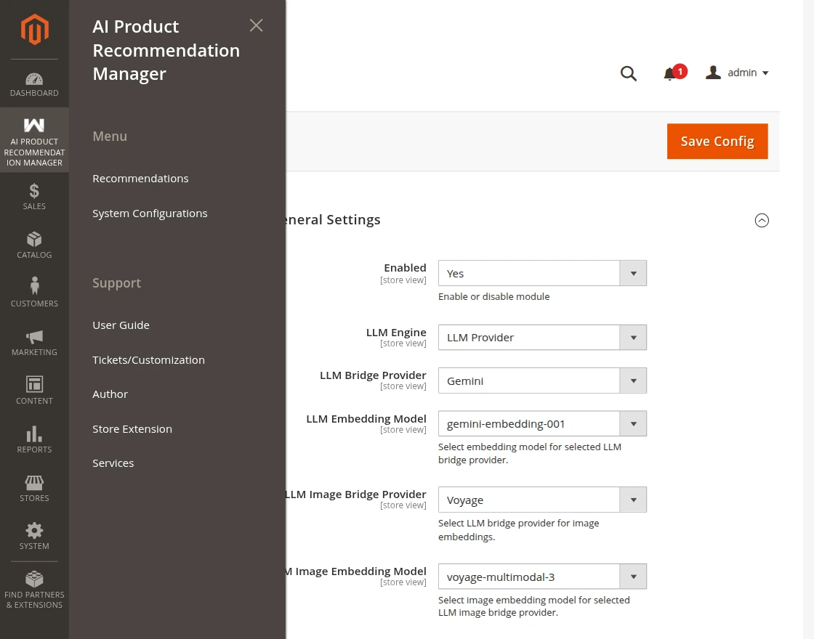Collapse the General Settings section
The image size is (814, 639).
point(762,220)
